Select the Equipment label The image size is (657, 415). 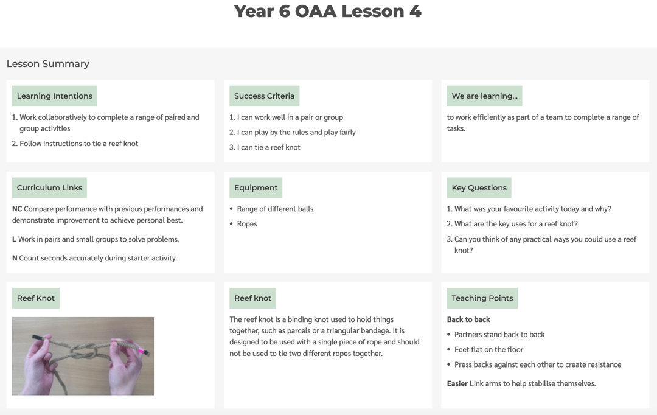pyautogui.click(x=255, y=188)
